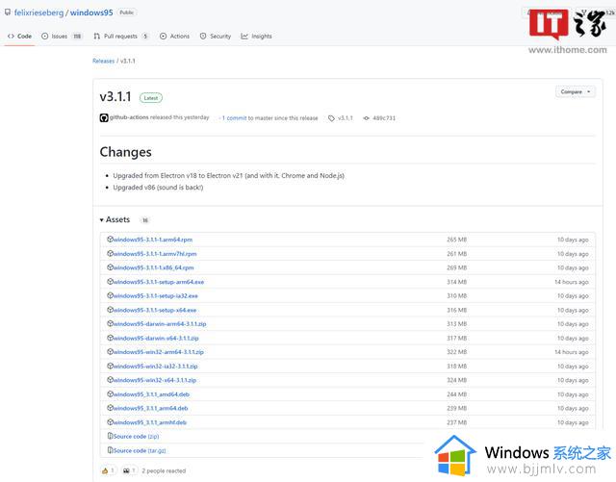Download windows95_3.1.1_amd64.deb

click(x=151, y=394)
